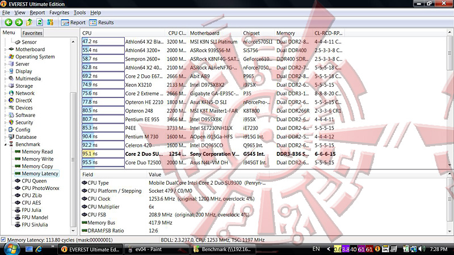Click the Field column header

tap(113, 175)
